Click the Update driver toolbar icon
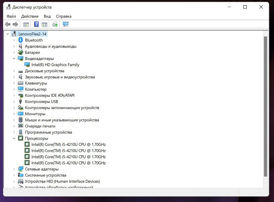Screen dimensions: 274x202 pos(55,24)
